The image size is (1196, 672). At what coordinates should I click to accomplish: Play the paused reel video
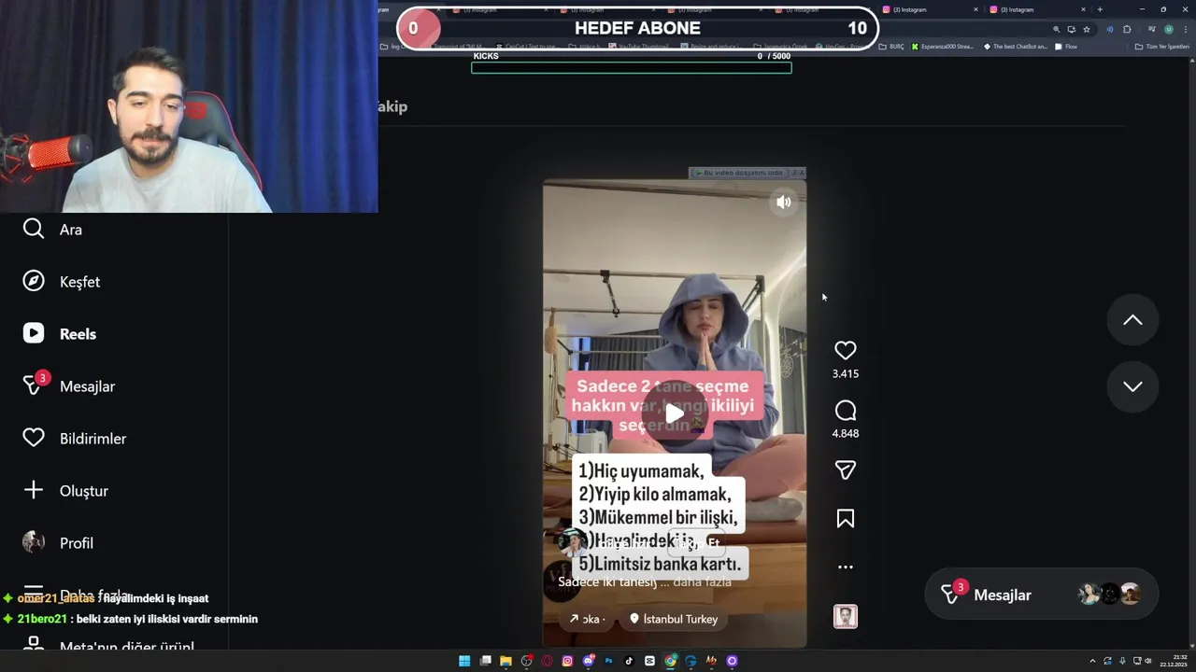point(674,413)
